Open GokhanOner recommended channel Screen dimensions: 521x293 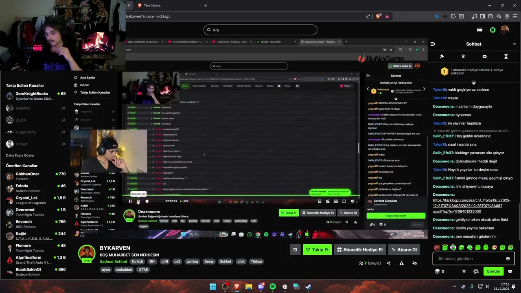[36, 176]
